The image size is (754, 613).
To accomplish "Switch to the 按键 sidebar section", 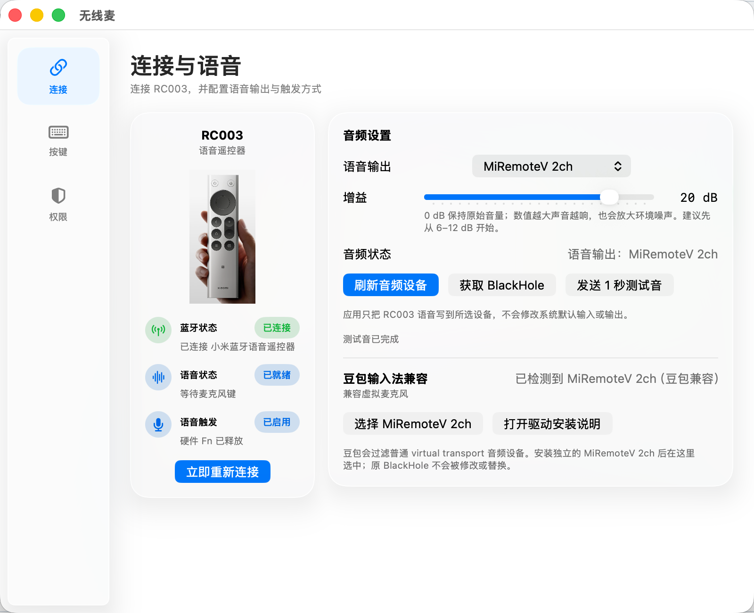I will coord(58,141).
